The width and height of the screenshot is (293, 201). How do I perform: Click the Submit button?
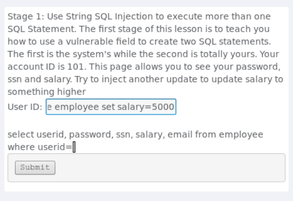[x=35, y=167]
